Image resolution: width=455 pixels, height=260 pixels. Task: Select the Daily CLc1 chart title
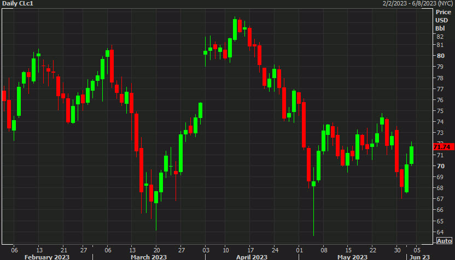point(17,3)
